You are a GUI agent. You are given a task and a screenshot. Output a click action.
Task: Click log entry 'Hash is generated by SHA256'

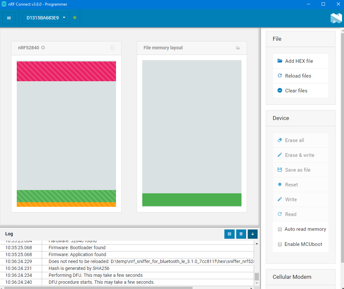pos(79,268)
